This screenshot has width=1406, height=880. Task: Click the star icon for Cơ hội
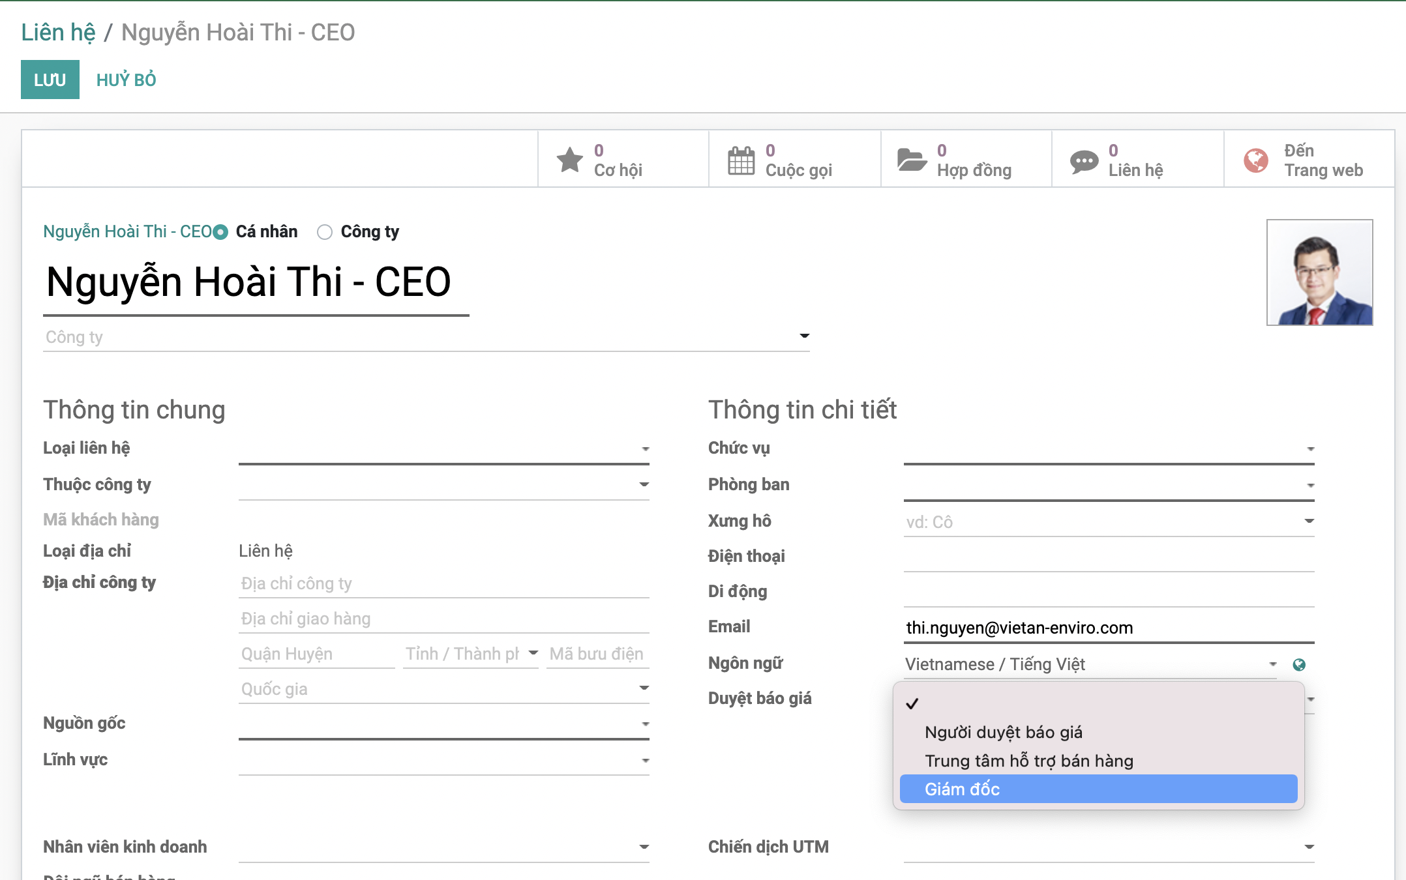pos(569,160)
